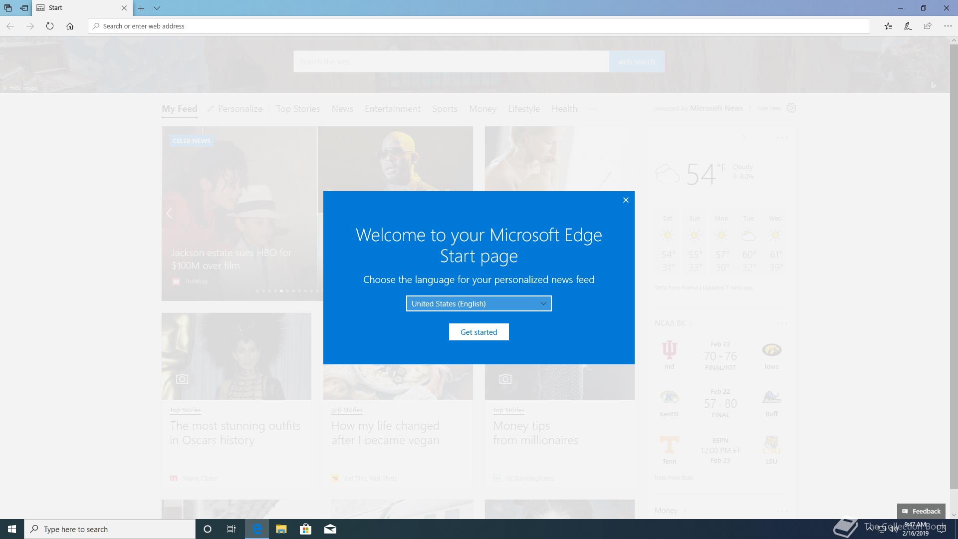The width and height of the screenshot is (958, 539).
Task: Click Set these tabs aside icon
Action: 24,8
